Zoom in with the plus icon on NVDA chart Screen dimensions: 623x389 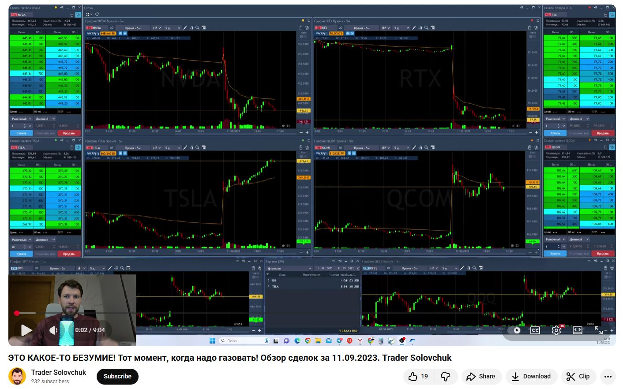click(308, 132)
